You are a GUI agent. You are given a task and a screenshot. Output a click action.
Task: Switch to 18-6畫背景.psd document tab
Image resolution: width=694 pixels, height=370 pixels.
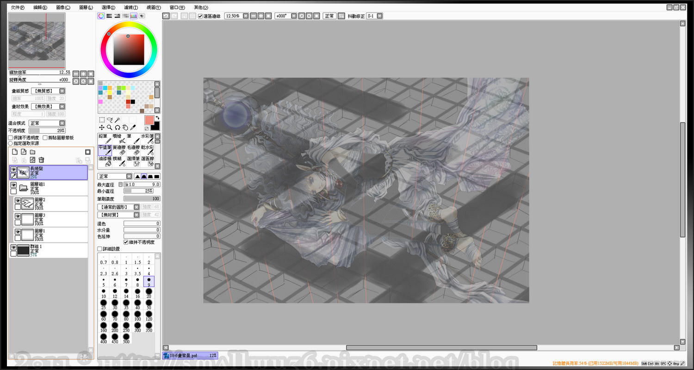tap(190, 355)
